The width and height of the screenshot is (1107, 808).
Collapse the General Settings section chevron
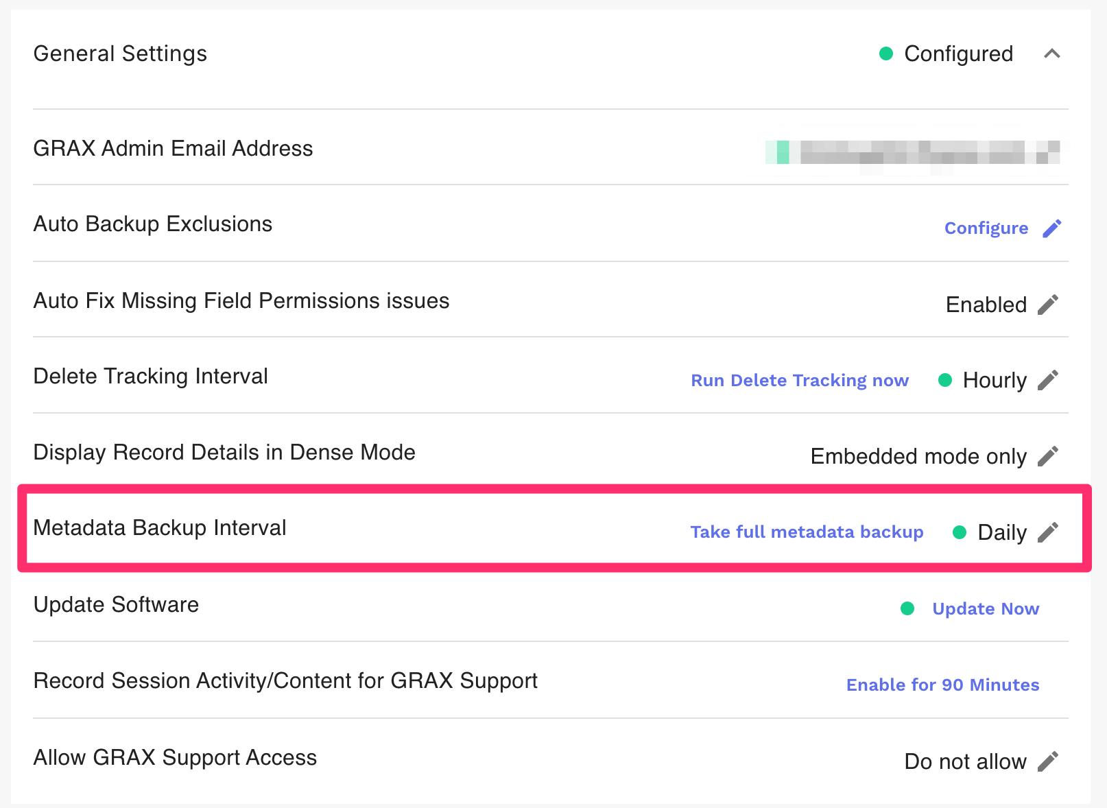1051,54
